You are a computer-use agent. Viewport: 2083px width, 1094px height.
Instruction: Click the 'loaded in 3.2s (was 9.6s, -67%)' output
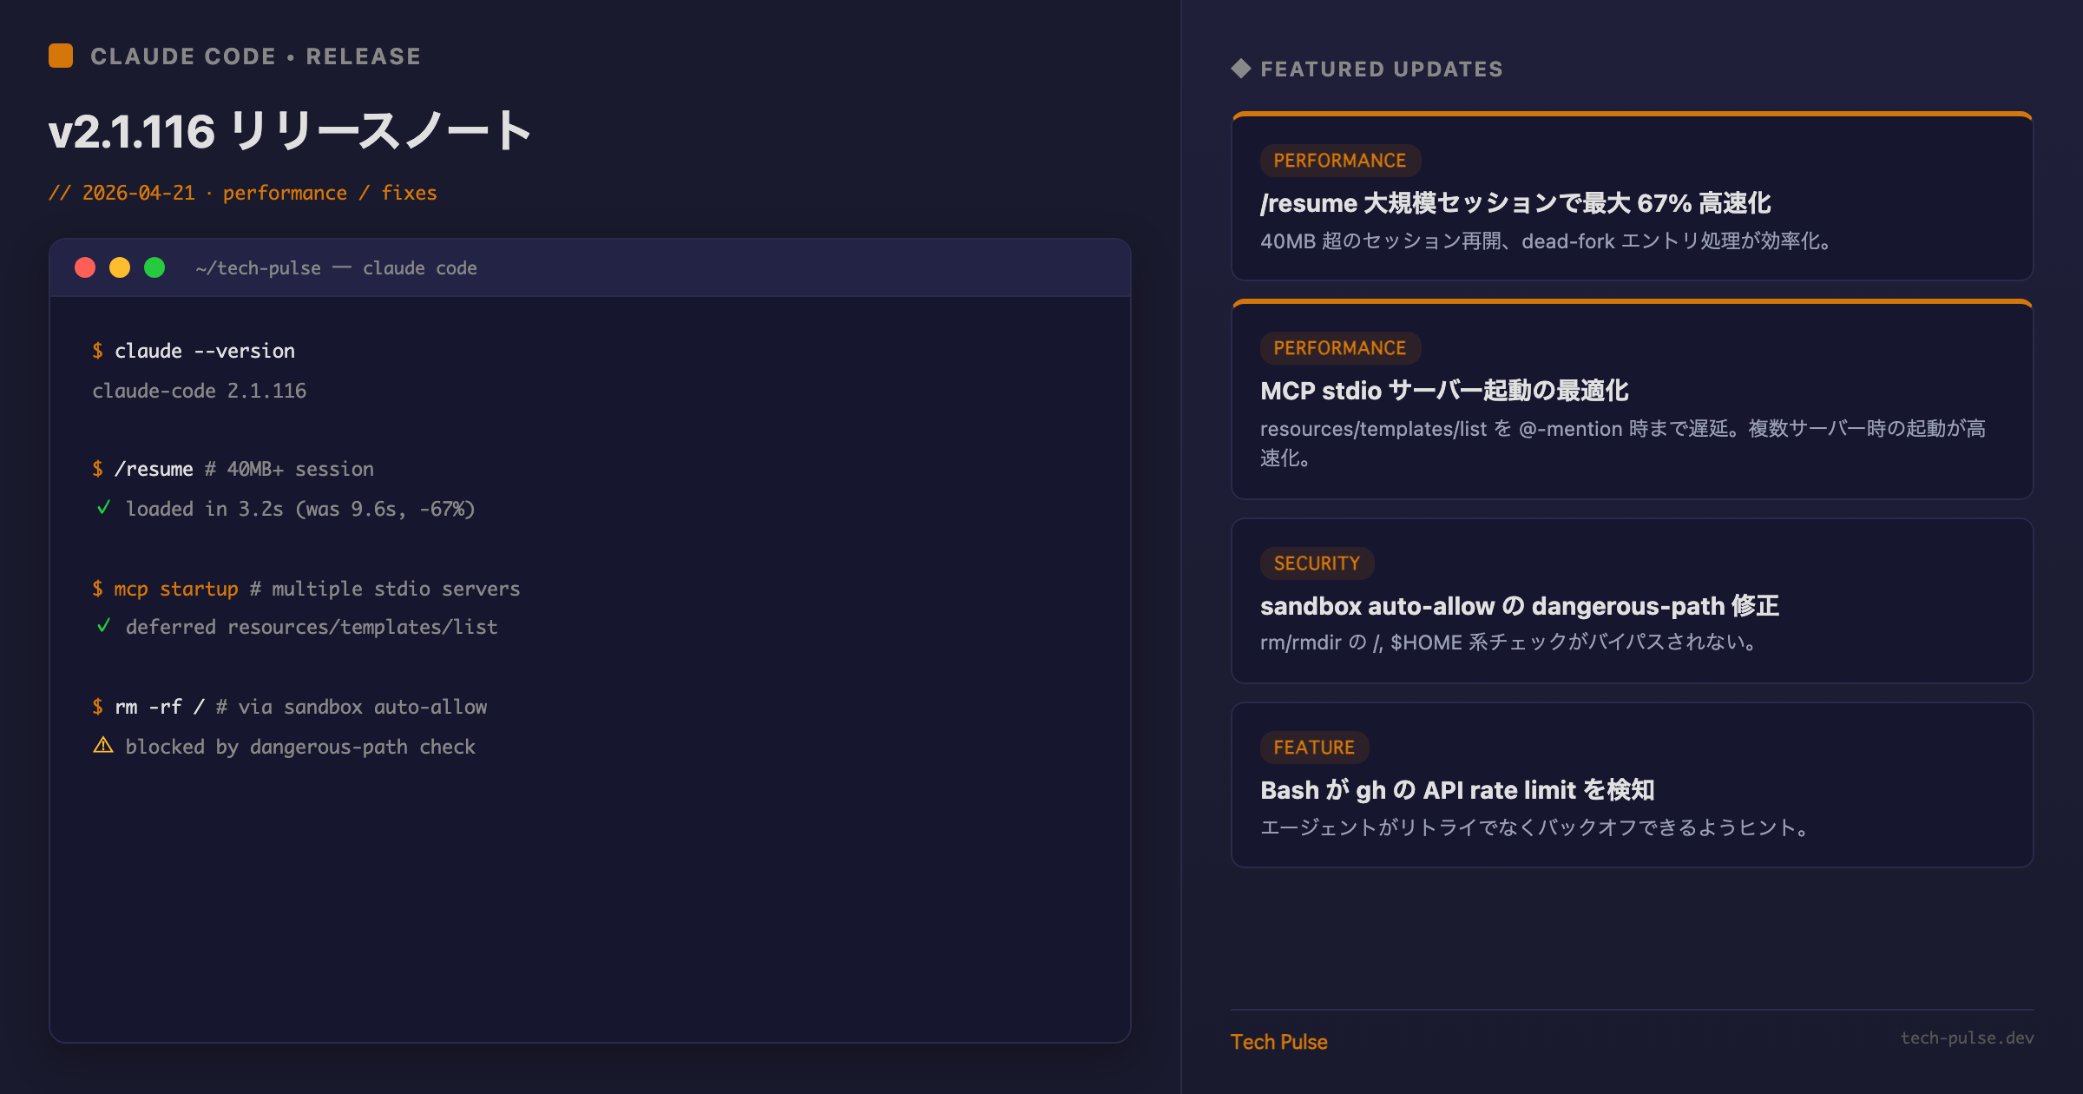pyautogui.click(x=300, y=509)
